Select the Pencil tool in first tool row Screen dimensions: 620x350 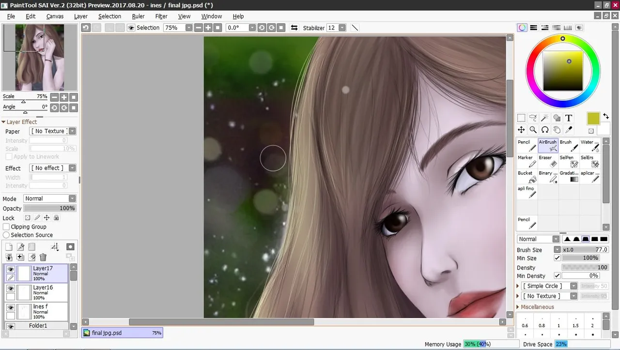527,145
